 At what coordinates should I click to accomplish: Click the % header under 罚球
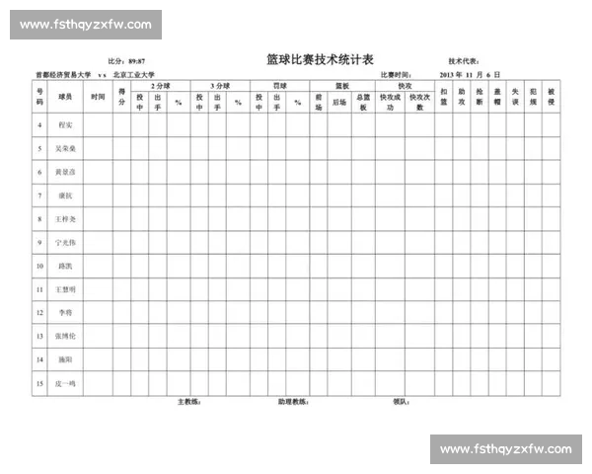click(298, 103)
